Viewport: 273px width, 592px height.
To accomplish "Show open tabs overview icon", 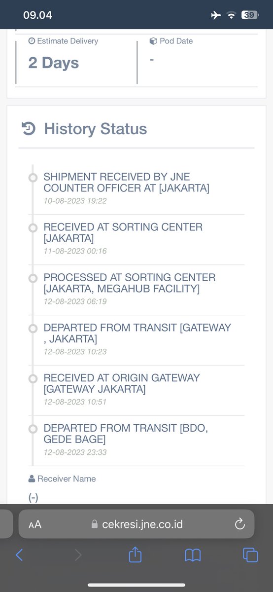I will [250, 555].
